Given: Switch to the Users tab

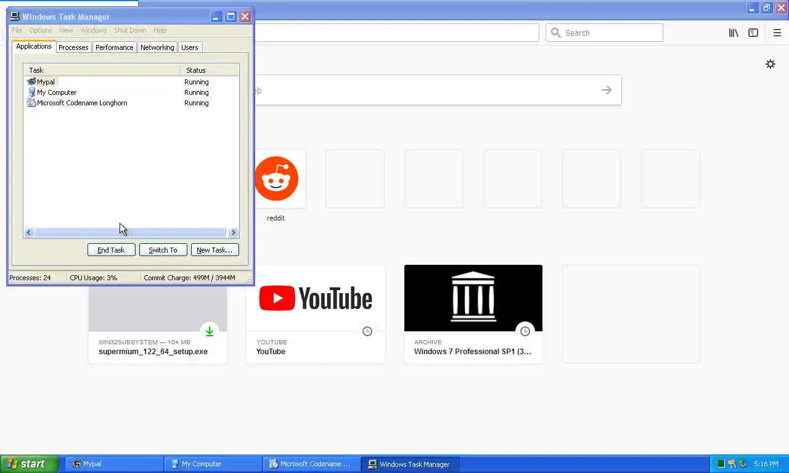Looking at the screenshot, I should pyautogui.click(x=190, y=47).
